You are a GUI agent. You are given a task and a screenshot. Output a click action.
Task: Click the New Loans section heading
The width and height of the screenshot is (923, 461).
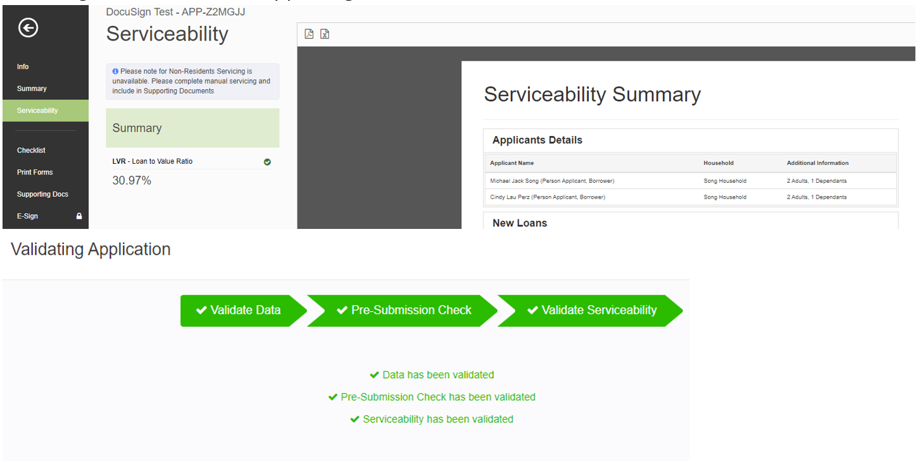[x=520, y=223]
